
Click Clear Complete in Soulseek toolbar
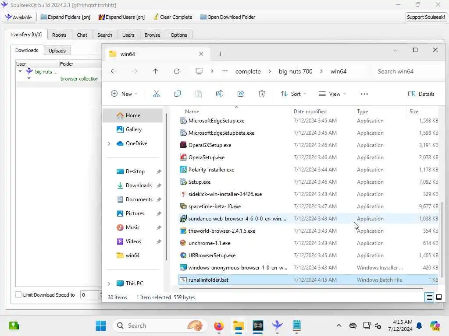click(x=173, y=17)
